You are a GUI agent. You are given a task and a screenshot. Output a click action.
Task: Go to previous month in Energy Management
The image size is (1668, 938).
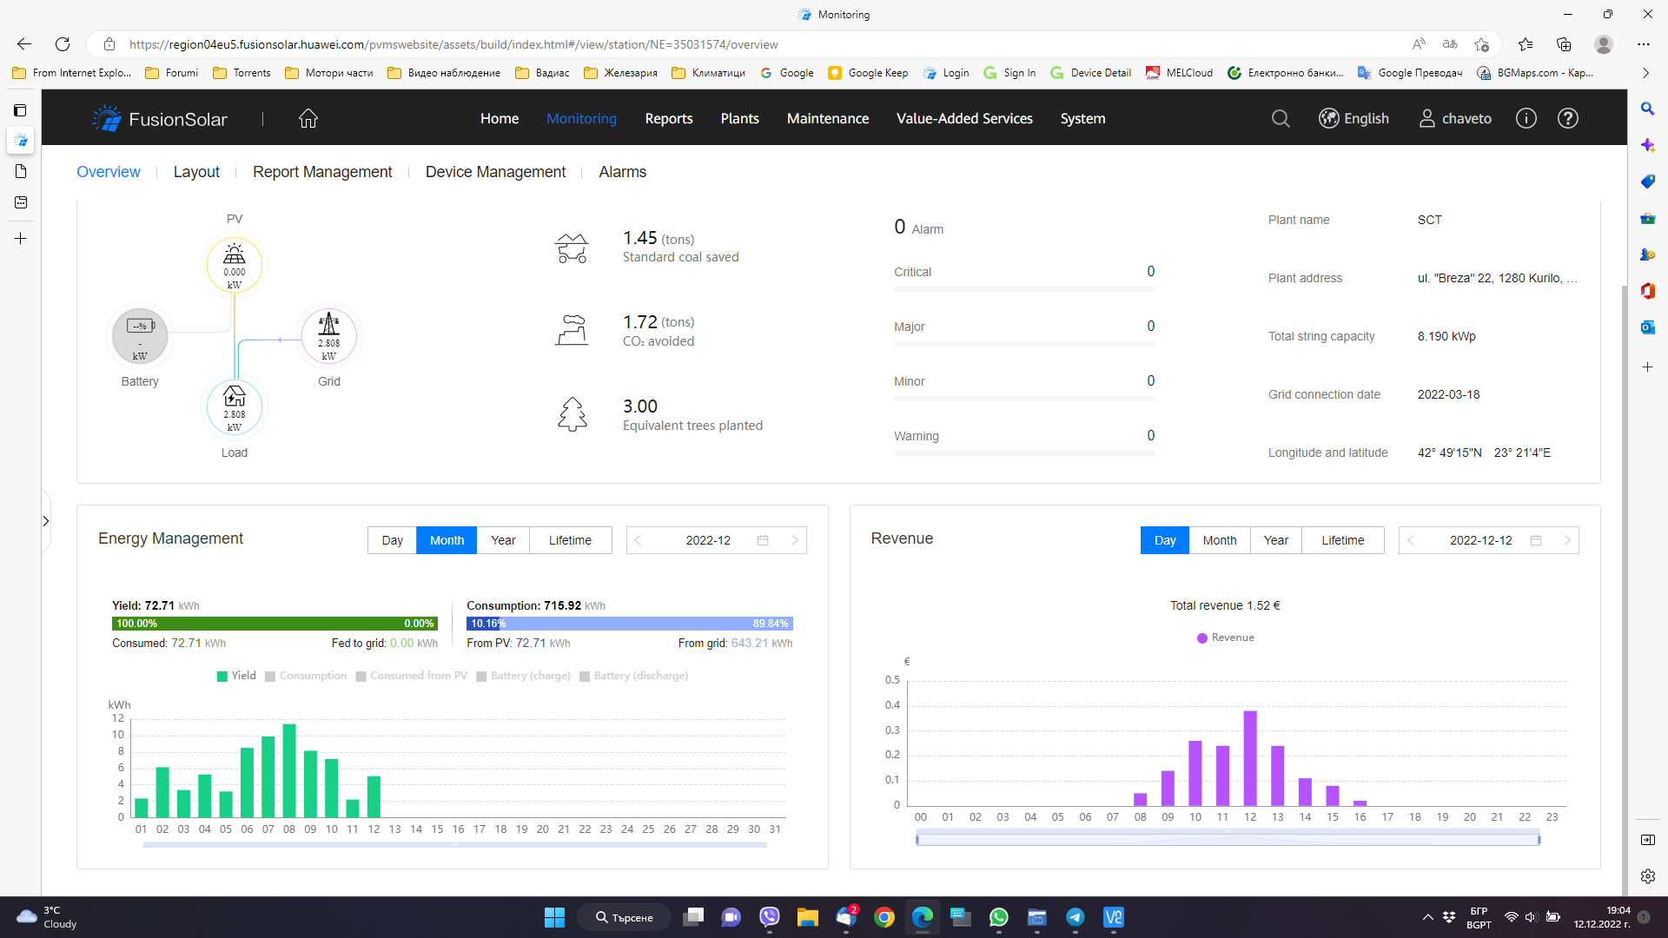tap(638, 540)
